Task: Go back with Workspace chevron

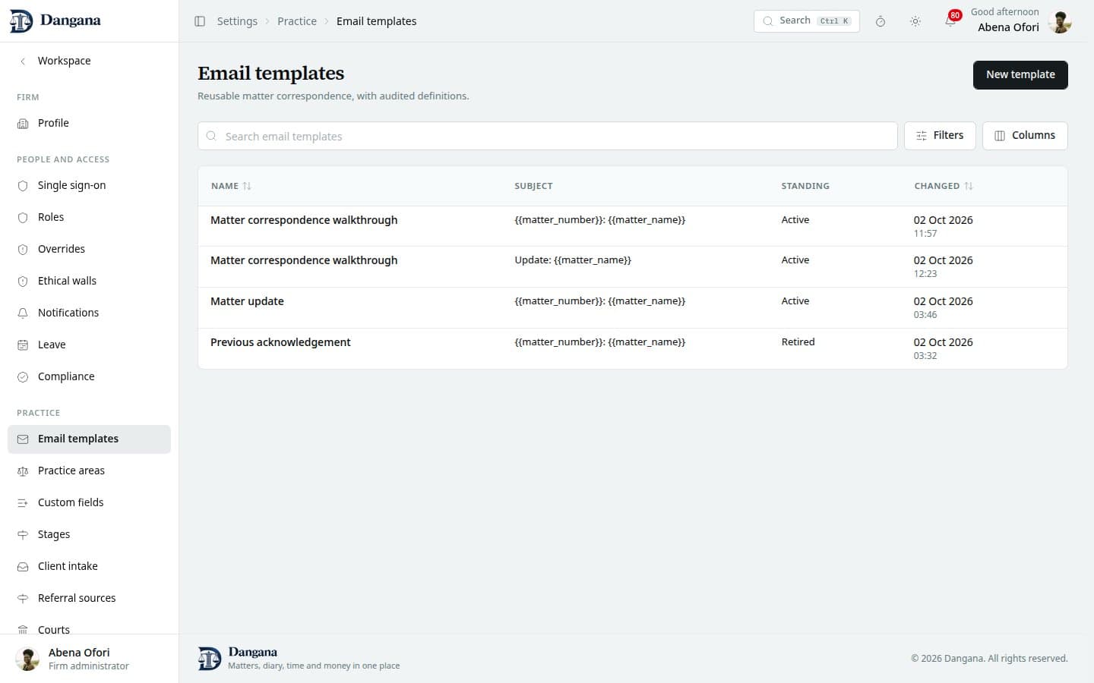Action: click(x=23, y=61)
